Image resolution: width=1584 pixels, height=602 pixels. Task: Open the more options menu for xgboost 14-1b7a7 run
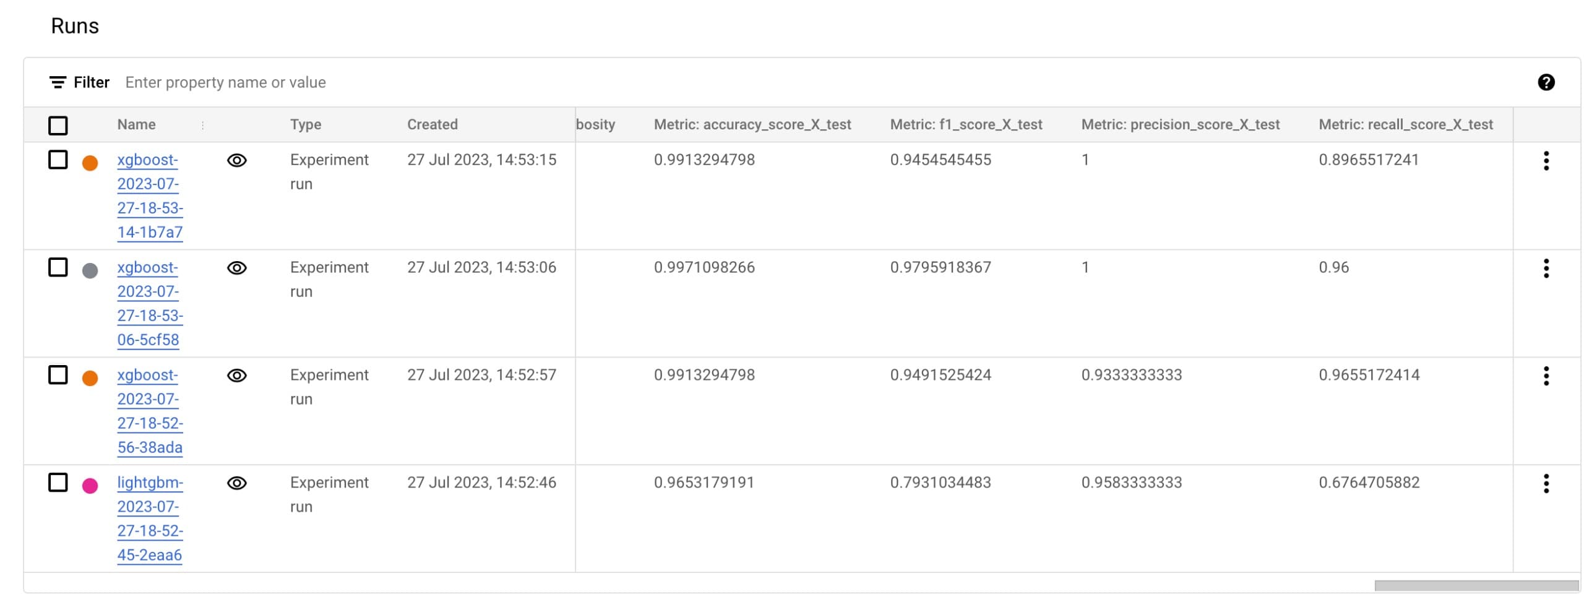(x=1546, y=161)
